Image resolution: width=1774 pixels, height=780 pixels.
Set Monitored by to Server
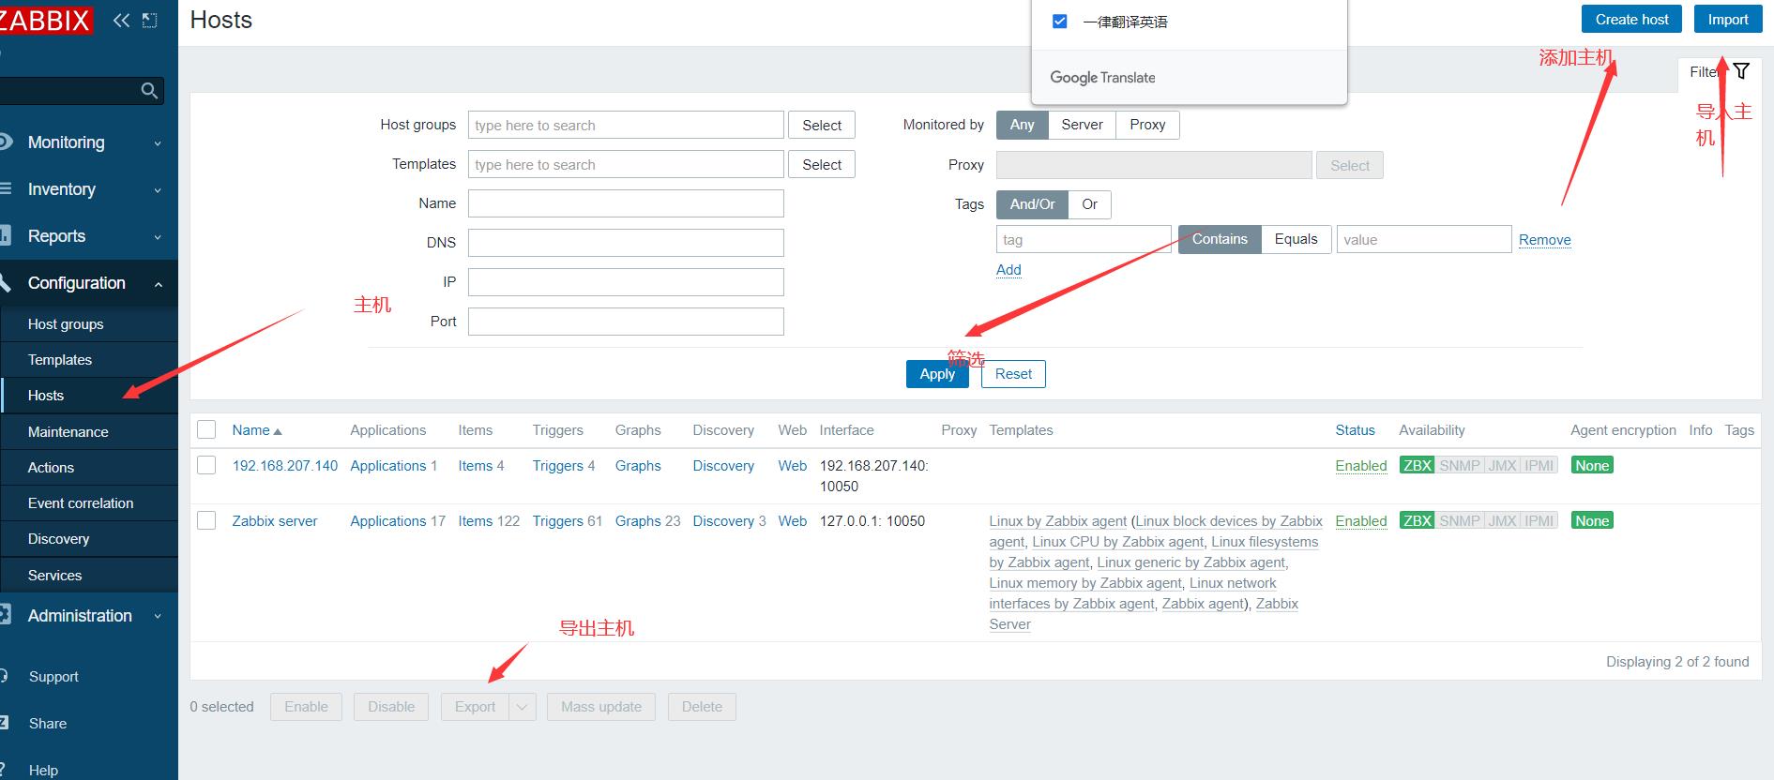coord(1082,125)
